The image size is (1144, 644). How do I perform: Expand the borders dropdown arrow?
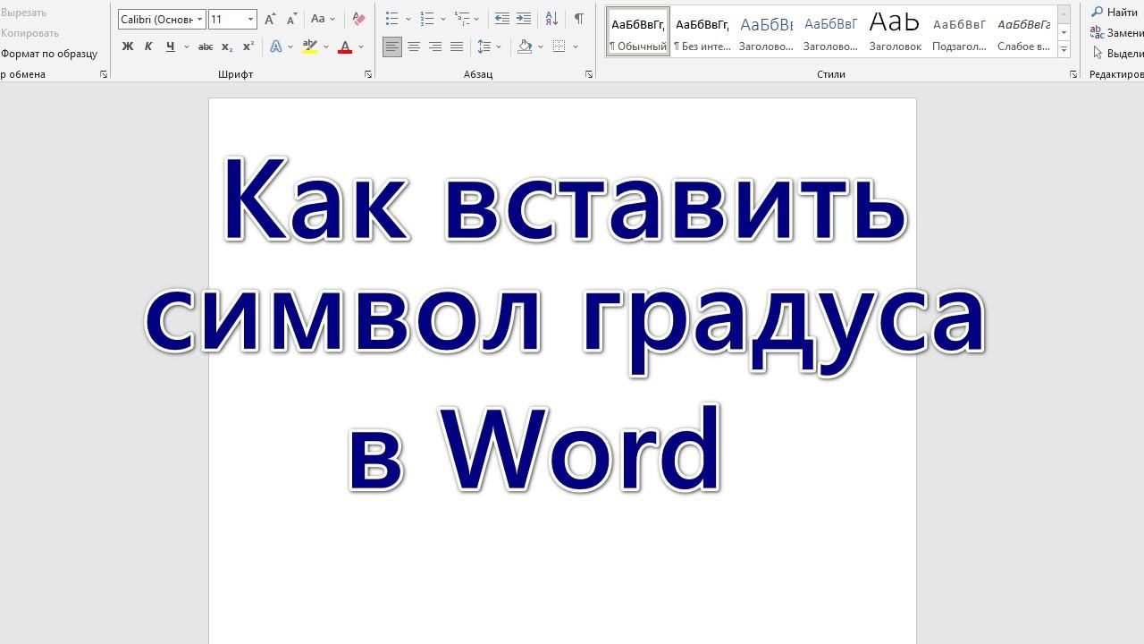tap(576, 47)
